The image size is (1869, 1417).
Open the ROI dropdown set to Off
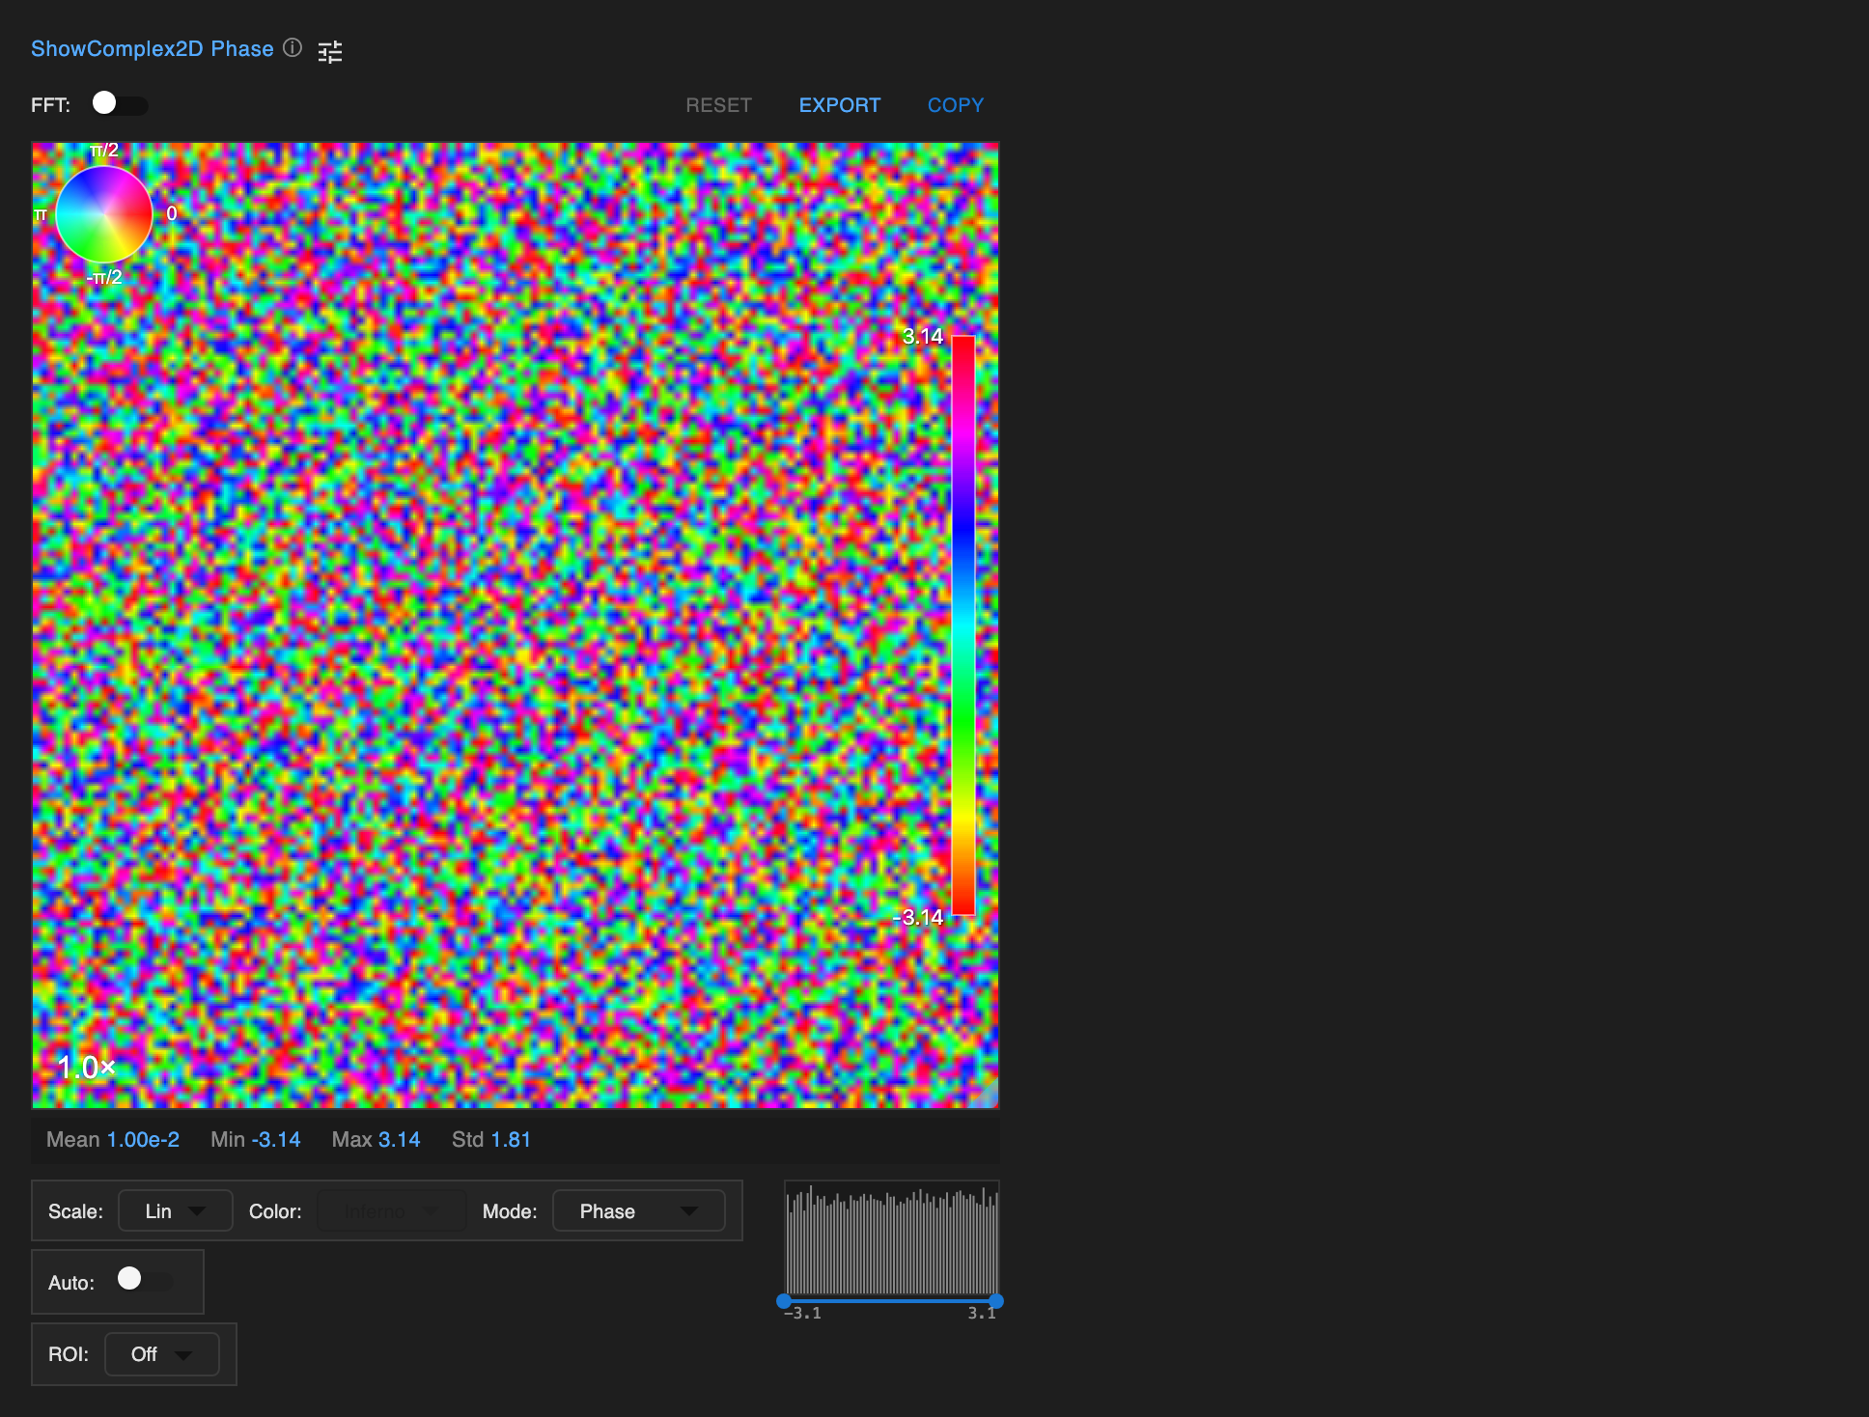(x=161, y=1353)
